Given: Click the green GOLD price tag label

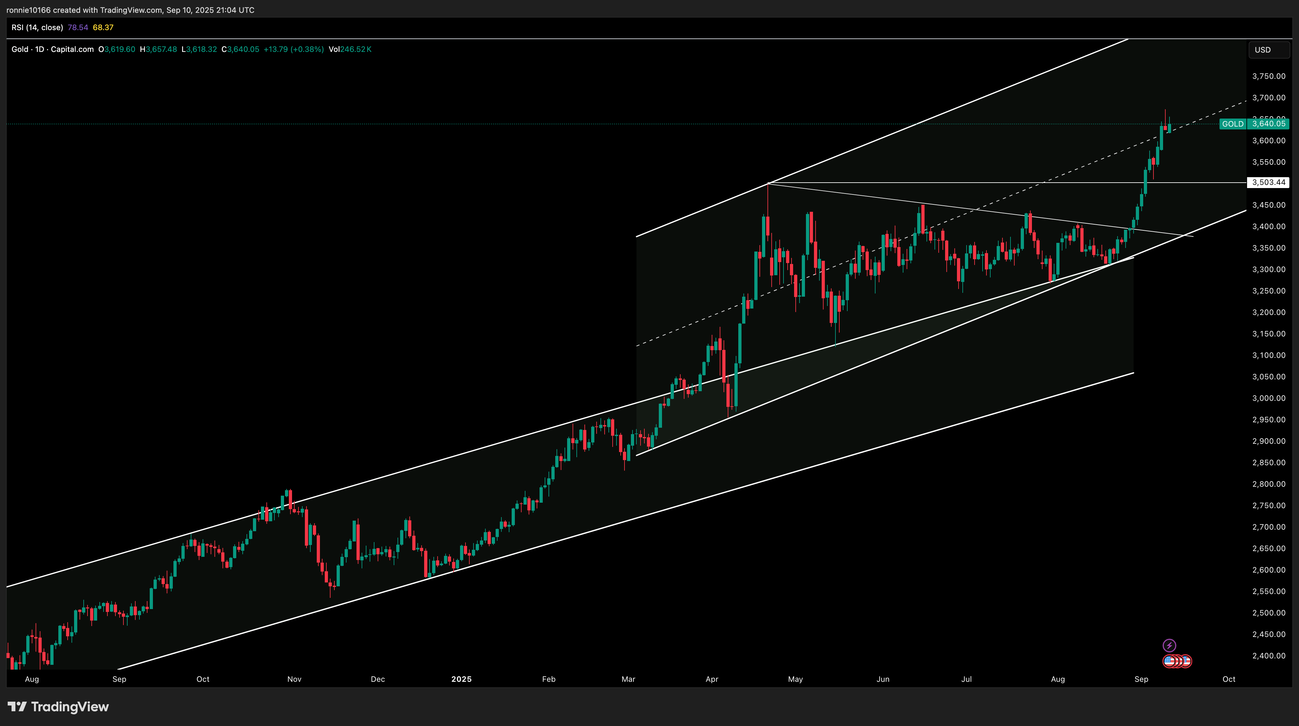Looking at the screenshot, I should (1232, 124).
